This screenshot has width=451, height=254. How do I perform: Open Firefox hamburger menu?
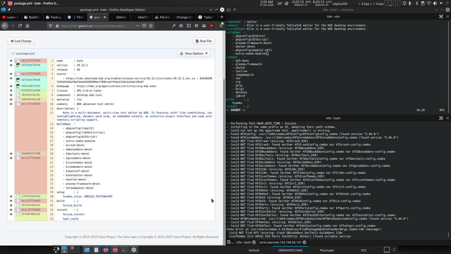(221, 26)
